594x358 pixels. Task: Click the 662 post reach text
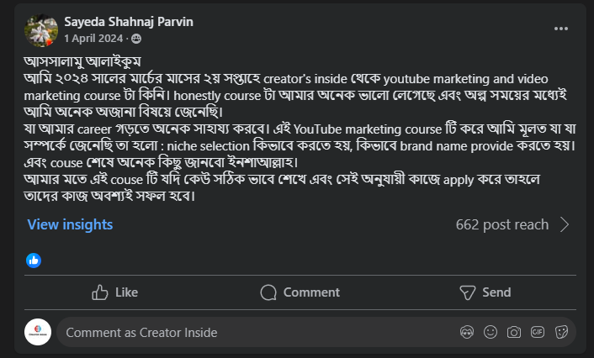[501, 224]
